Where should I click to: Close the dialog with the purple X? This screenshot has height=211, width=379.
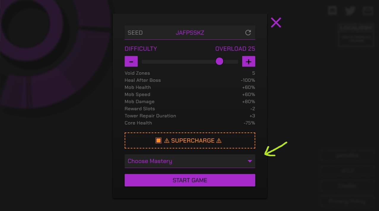coord(276,23)
